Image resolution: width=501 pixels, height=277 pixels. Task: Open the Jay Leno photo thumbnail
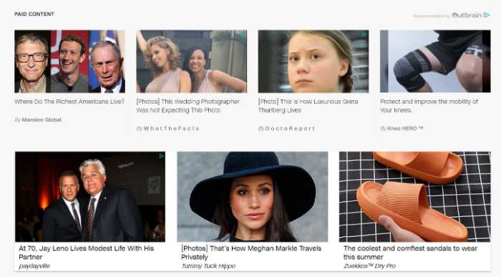(x=90, y=197)
